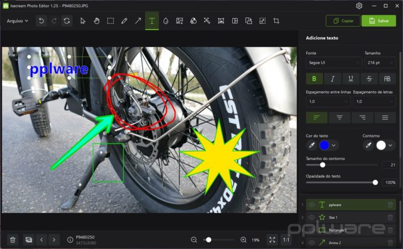This screenshot has width=403, height=249.
Task: Delete the current image with trash icon
Action: click(x=12, y=239)
